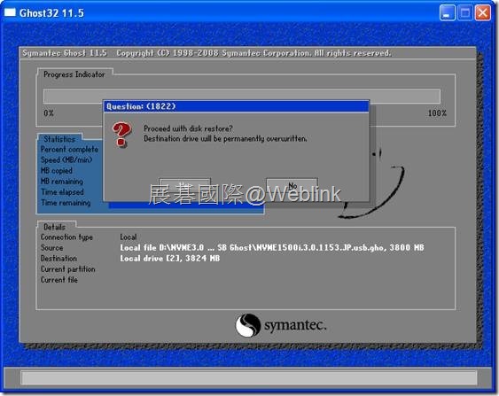Click the Ghost32 title bar window icon

[x=10, y=12]
